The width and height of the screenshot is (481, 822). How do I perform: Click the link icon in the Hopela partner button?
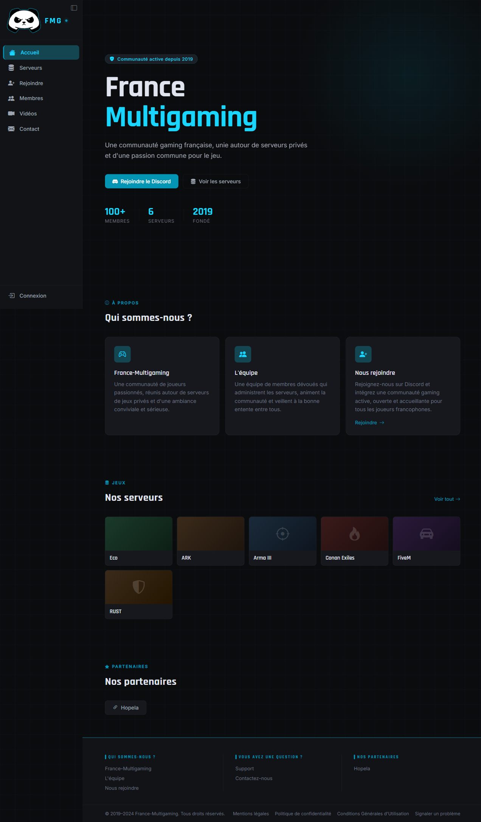[x=115, y=707]
